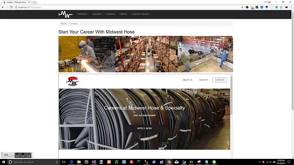Image resolution: width=294 pixels, height=165 pixels.
Task: Open the green Upwork taskbar icon
Action: click(x=214, y=162)
